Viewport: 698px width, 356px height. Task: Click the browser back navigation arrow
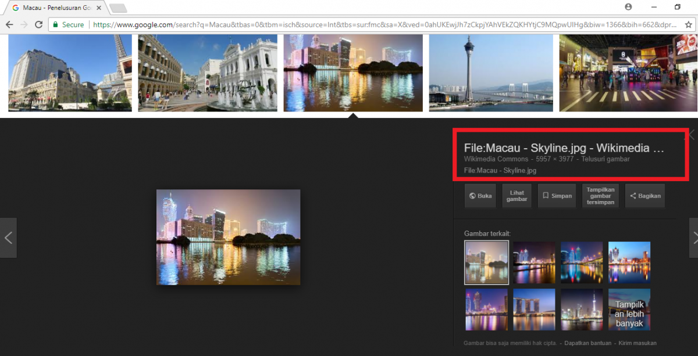click(x=9, y=24)
